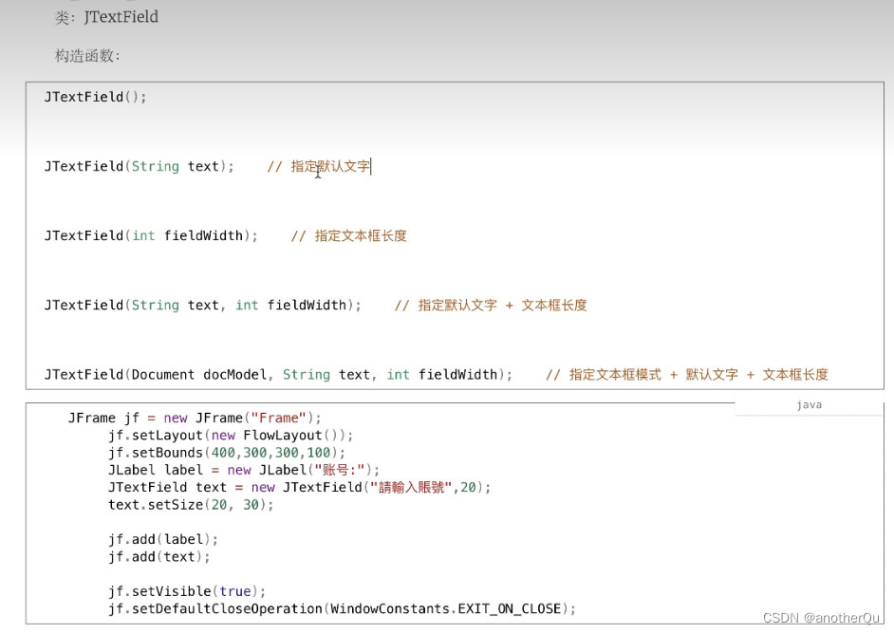Click the 'jf.setDefaultCloseOperation' line
Viewport: 894px width, 634px height.
click(x=342, y=609)
